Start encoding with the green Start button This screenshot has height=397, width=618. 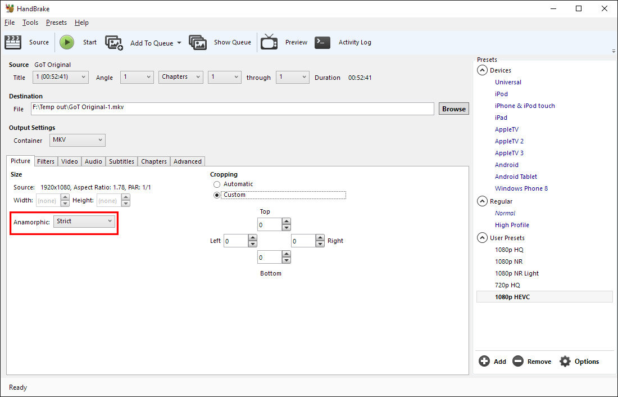click(x=66, y=42)
